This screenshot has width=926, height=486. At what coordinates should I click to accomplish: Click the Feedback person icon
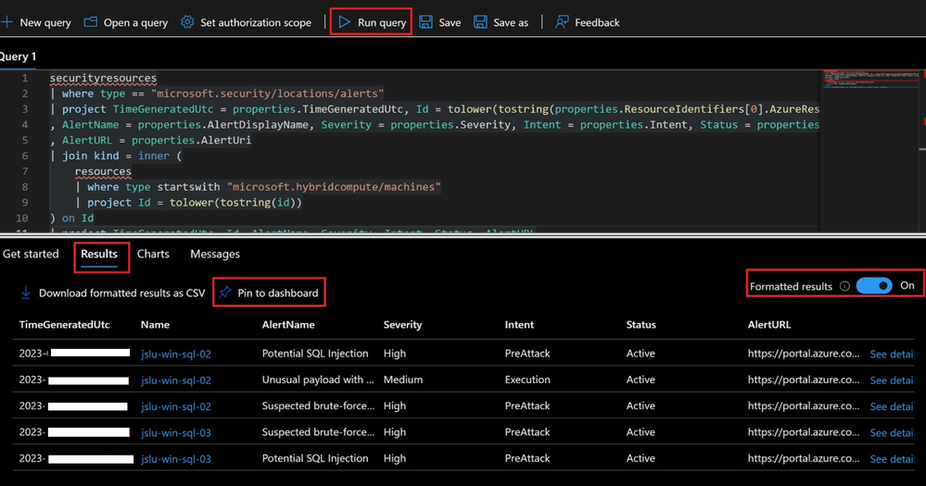coord(562,22)
